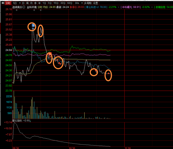
Task: Click the 量比指标 down arrow indicator
Action: tap(30, 121)
